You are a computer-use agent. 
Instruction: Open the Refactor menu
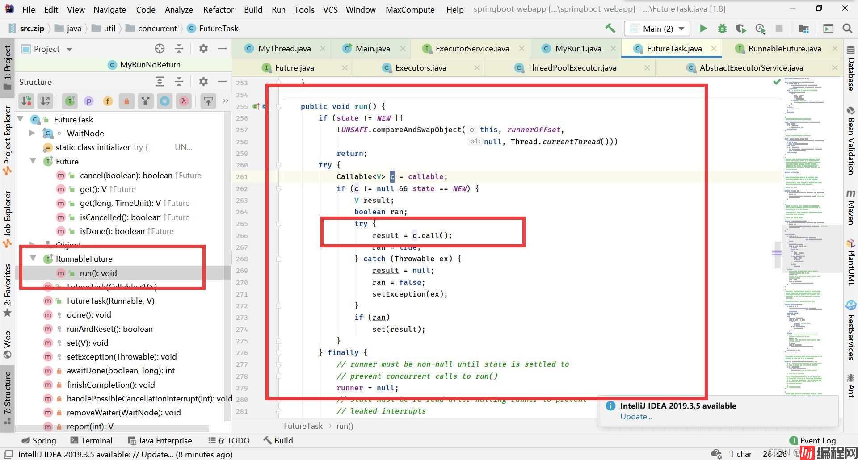coord(218,9)
